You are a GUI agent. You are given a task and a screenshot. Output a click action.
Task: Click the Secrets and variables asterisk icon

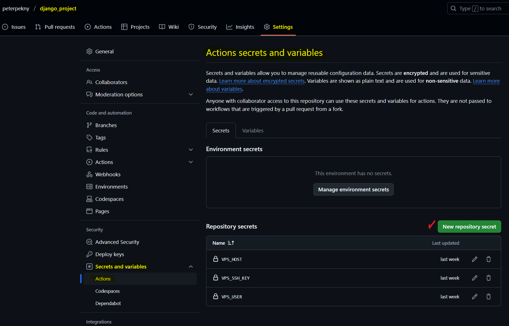coord(89,266)
